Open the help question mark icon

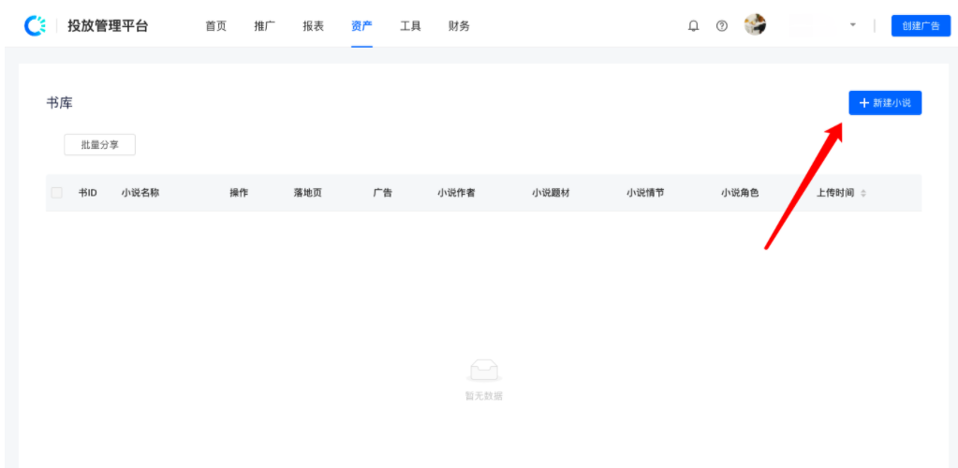click(722, 26)
